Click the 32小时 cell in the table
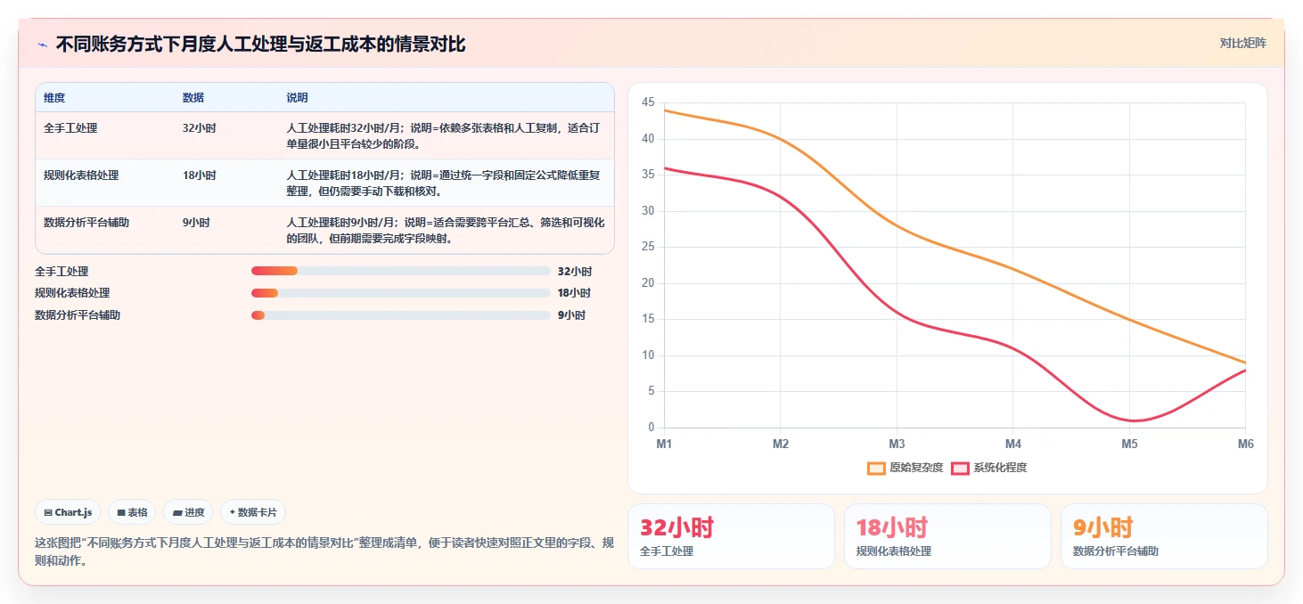The image size is (1303, 604). pos(199,127)
